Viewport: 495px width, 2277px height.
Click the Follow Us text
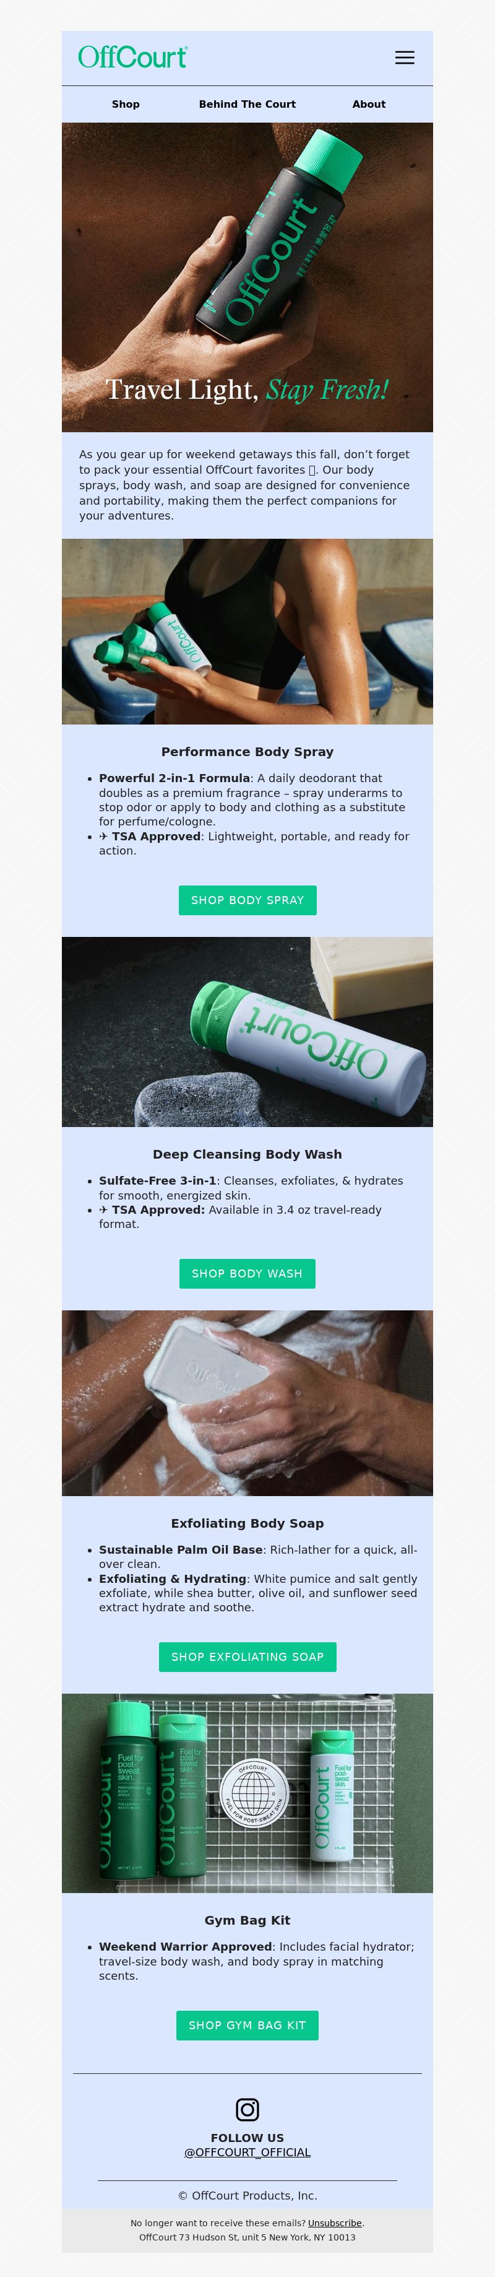coord(247,2138)
